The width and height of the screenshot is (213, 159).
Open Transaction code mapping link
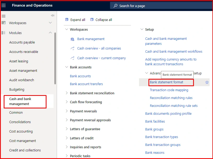169,90
